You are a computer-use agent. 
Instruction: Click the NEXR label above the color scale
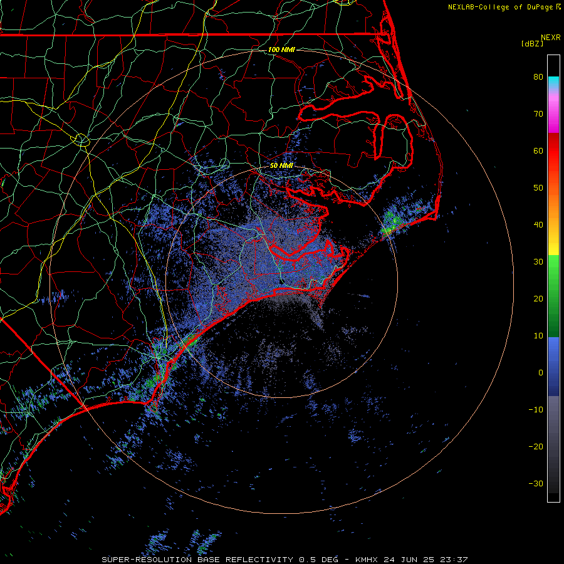point(551,38)
